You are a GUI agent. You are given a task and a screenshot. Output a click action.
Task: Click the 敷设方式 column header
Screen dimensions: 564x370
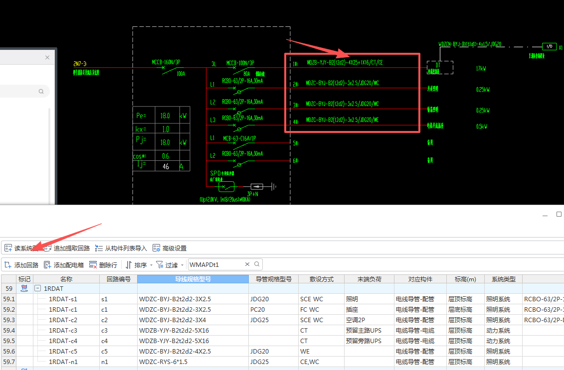[x=321, y=279]
